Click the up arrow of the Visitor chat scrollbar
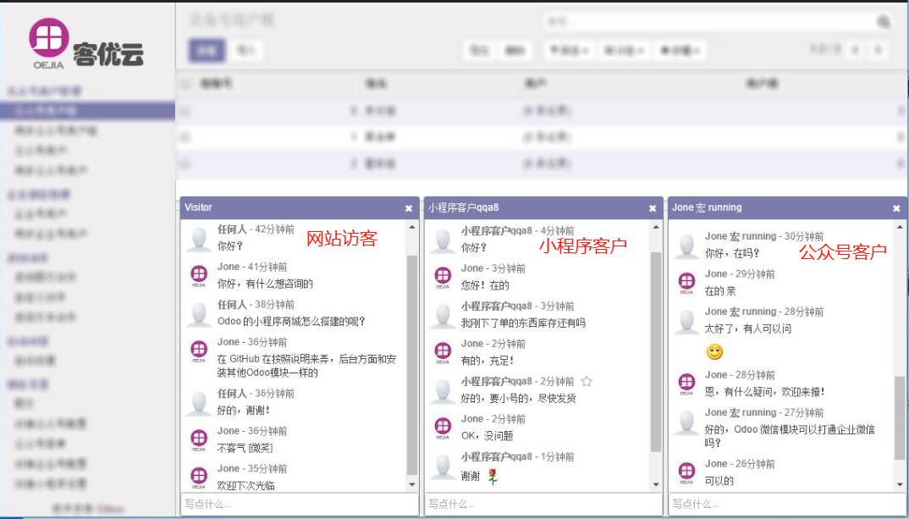Screen dimensions: 909x519 [x=412, y=227]
